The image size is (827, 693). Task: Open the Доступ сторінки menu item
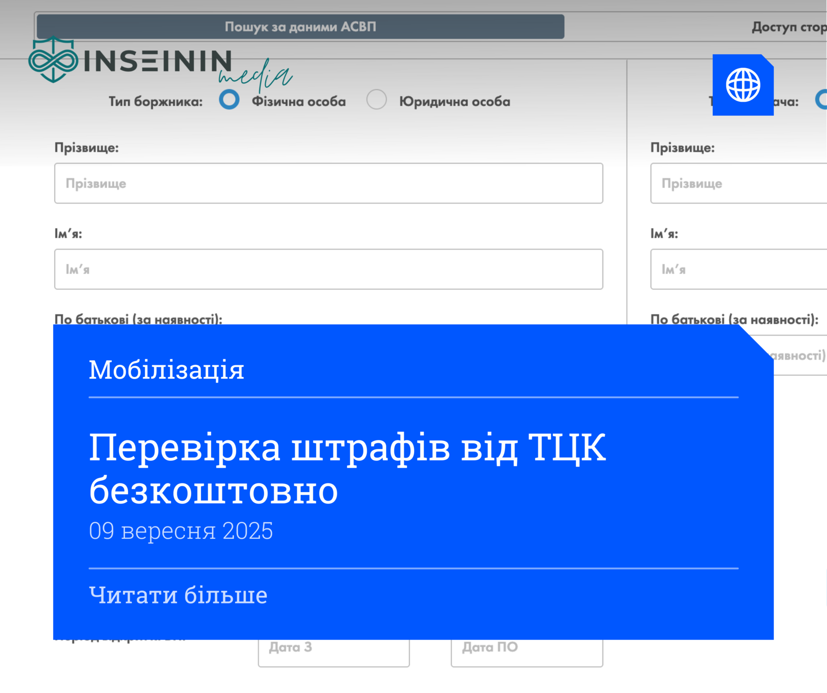(788, 27)
